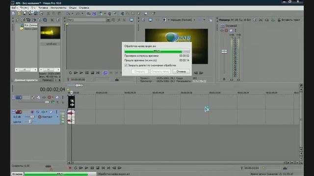Save the project with the floppy icon
The image size is (314, 176).
click(x=25, y=14)
